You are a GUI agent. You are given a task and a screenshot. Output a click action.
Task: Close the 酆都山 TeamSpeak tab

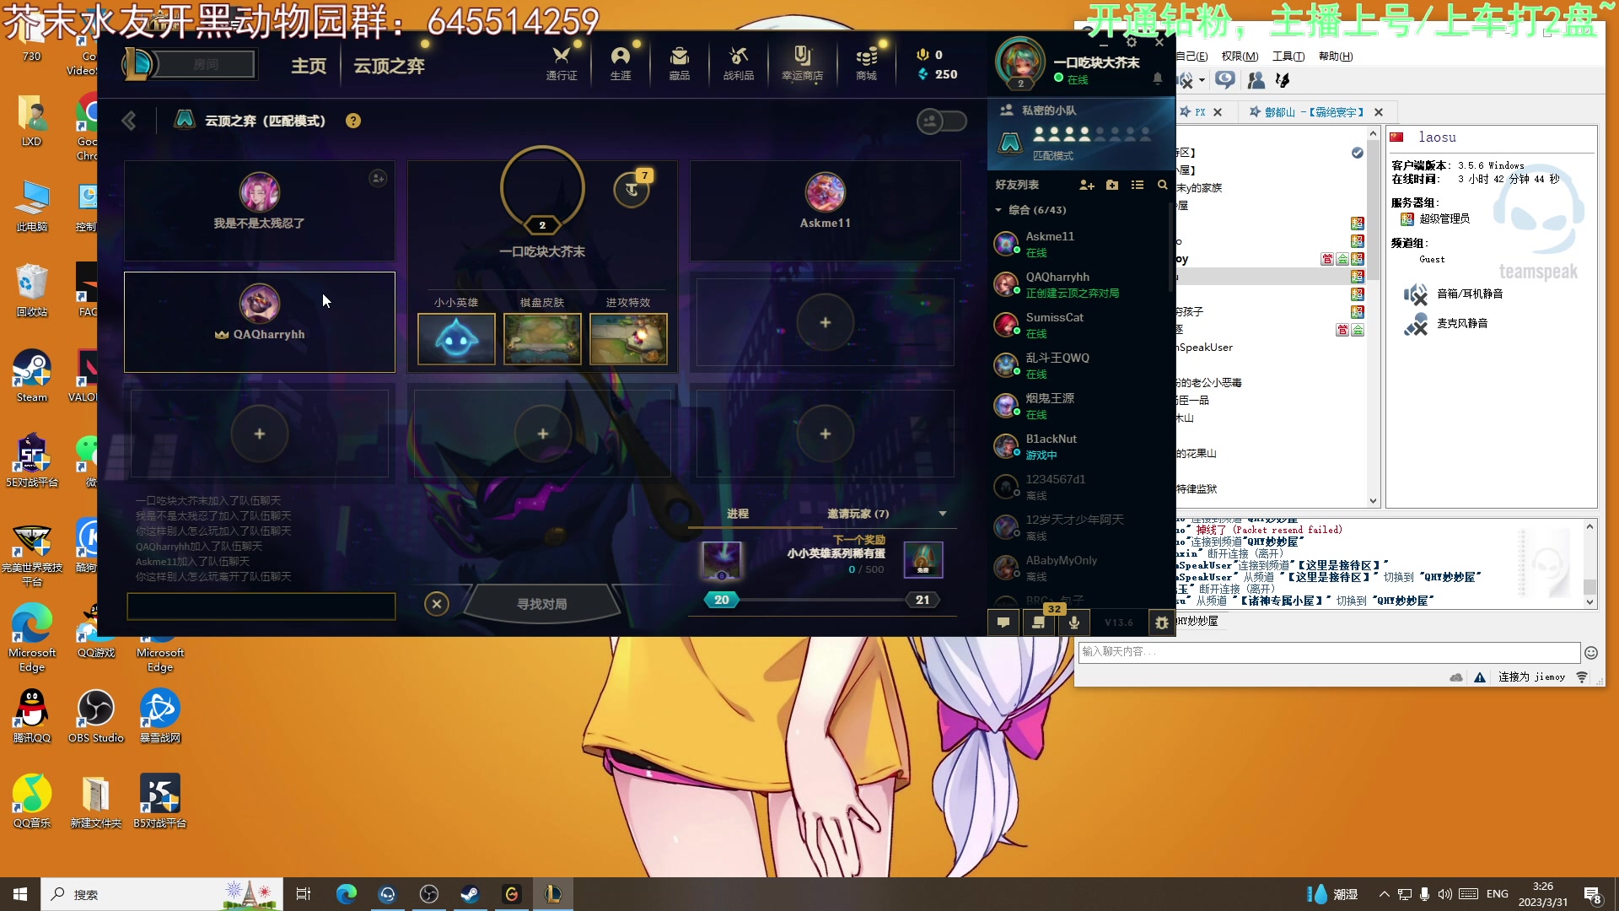tap(1379, 112)
